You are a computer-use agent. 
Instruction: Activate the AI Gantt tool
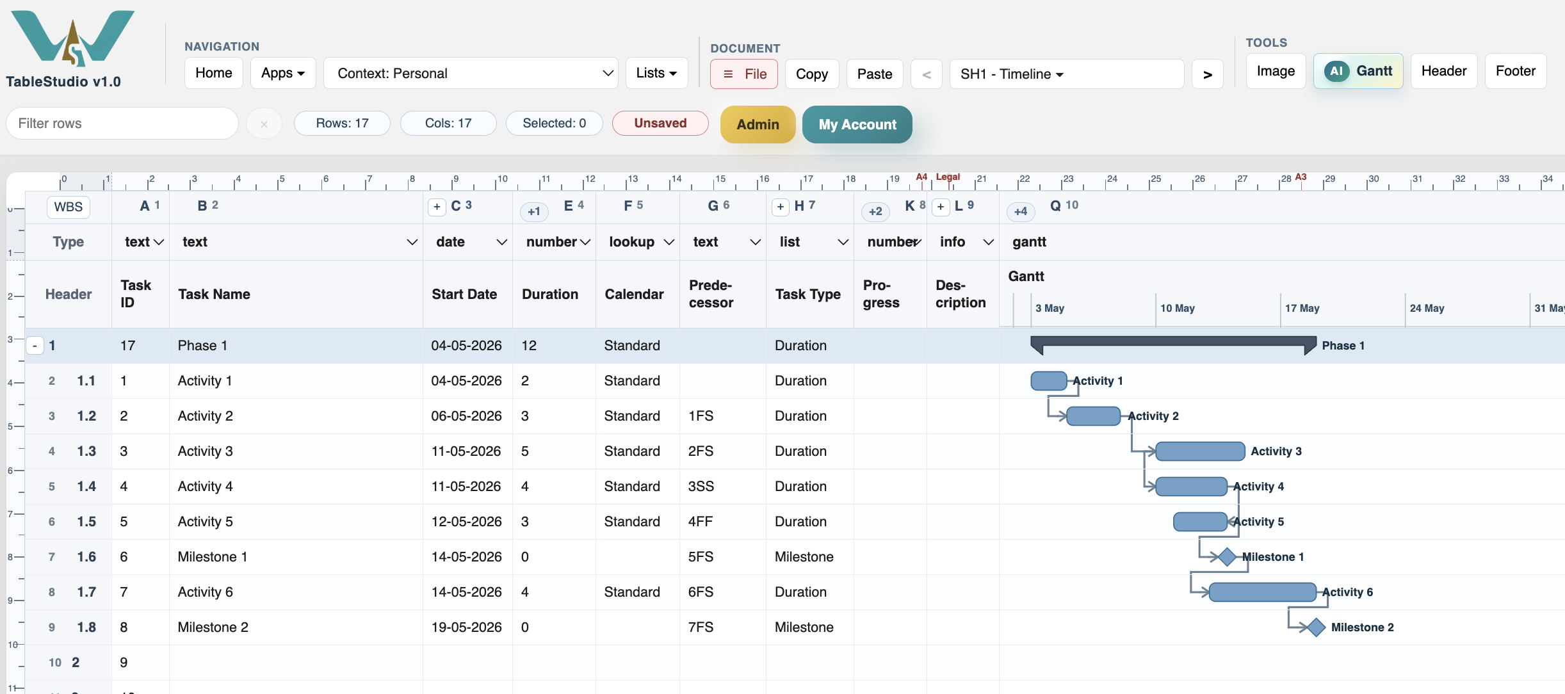1358,71
